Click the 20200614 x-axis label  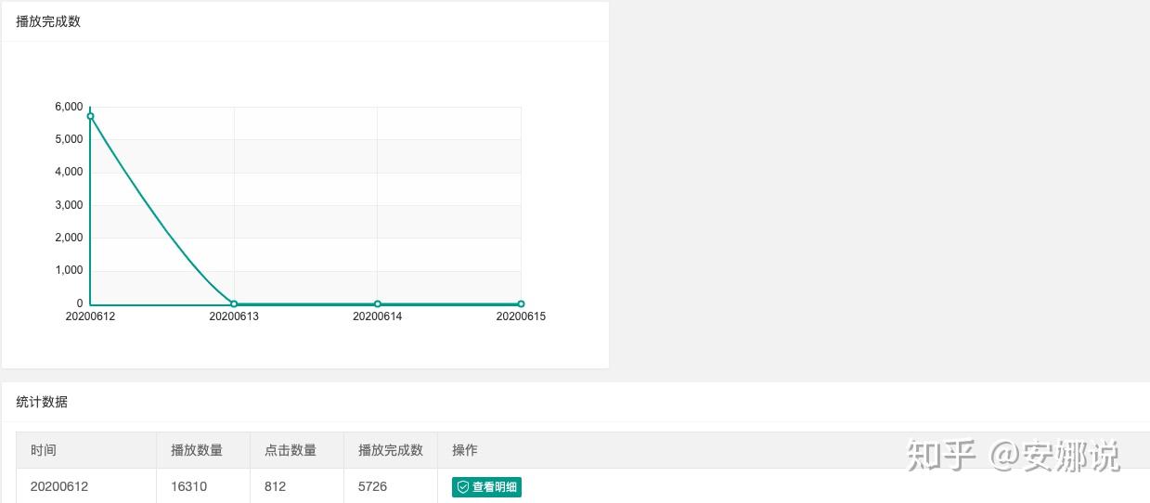[x=378, y=316]
